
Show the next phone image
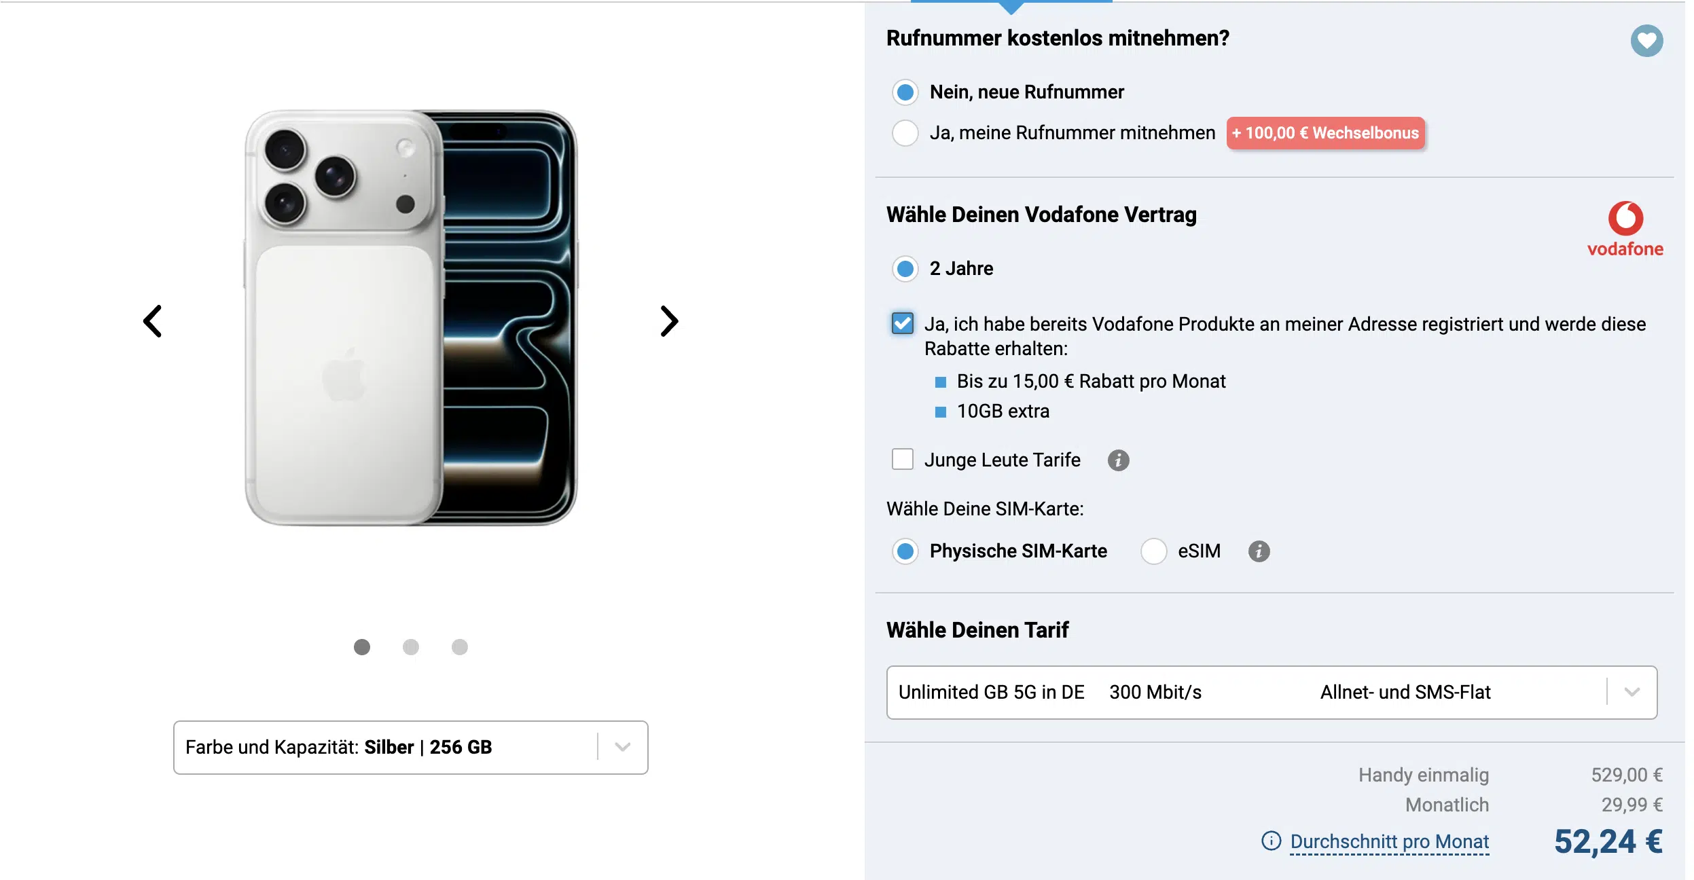tap(669, 321)
